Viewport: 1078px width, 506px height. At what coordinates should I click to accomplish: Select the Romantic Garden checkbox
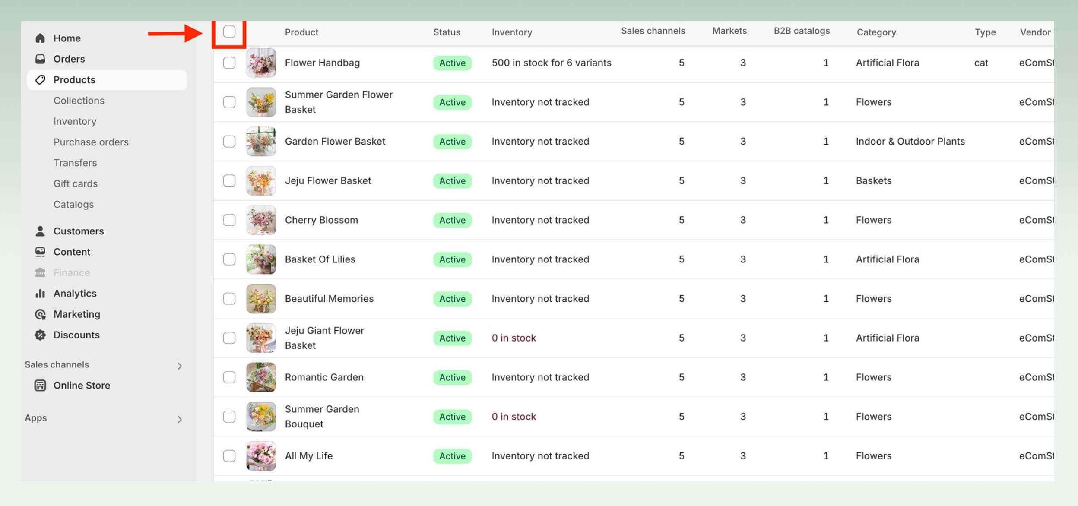pyautogui.click(x=229, y=377)
